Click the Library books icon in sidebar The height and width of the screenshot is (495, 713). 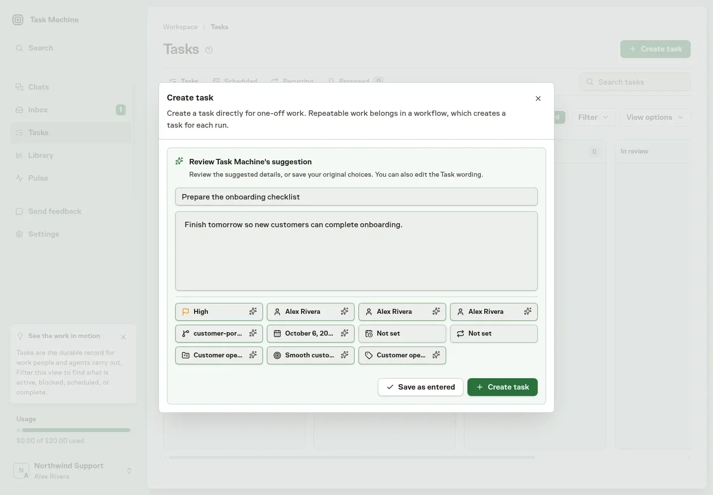click(19, 155)
